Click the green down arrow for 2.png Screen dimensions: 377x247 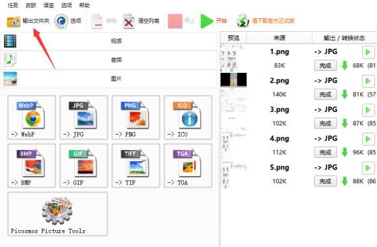[344, 94]
